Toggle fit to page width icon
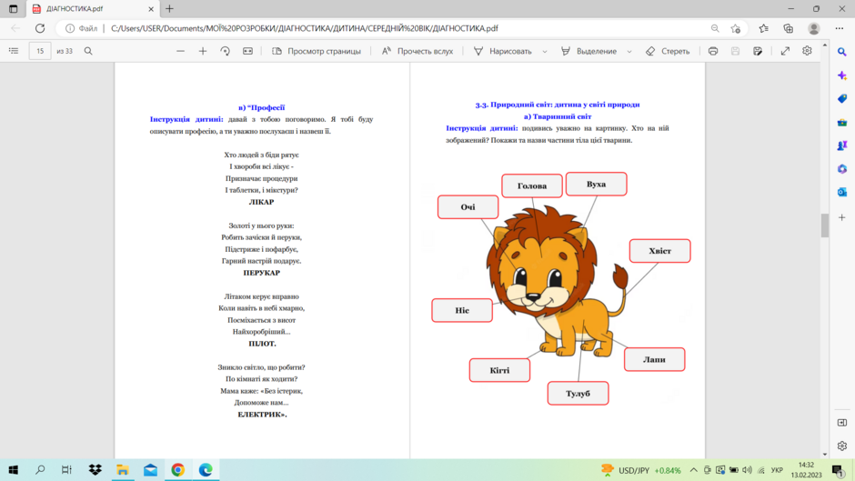Image resolution: width=855 pixels, height=481 pixels. click(247, 51)
